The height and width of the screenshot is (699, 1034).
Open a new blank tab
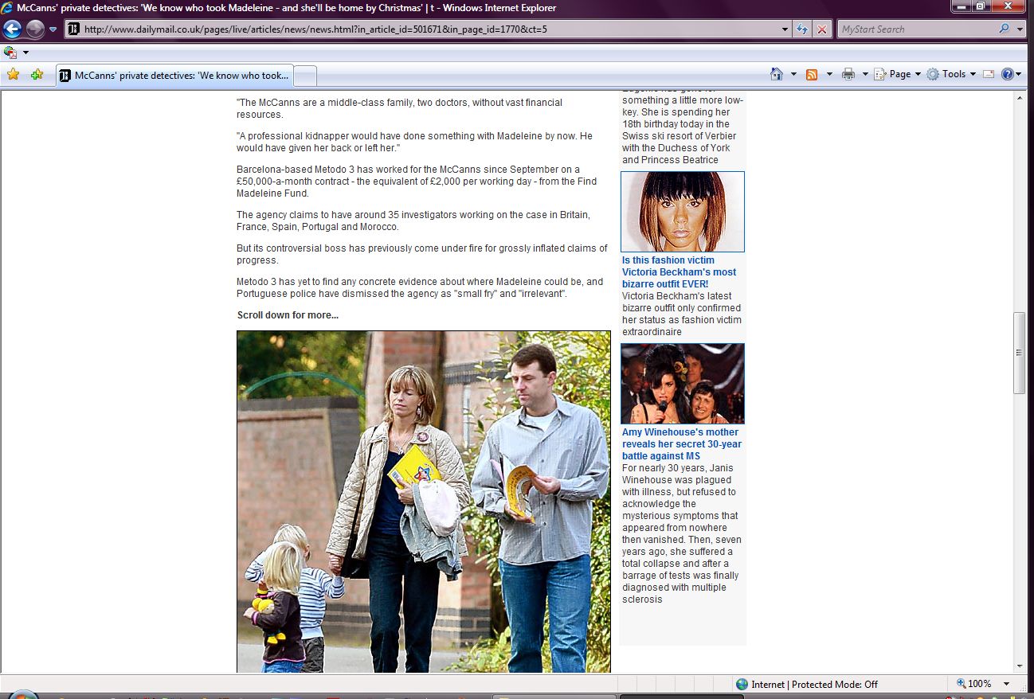(x=306, y=76)
